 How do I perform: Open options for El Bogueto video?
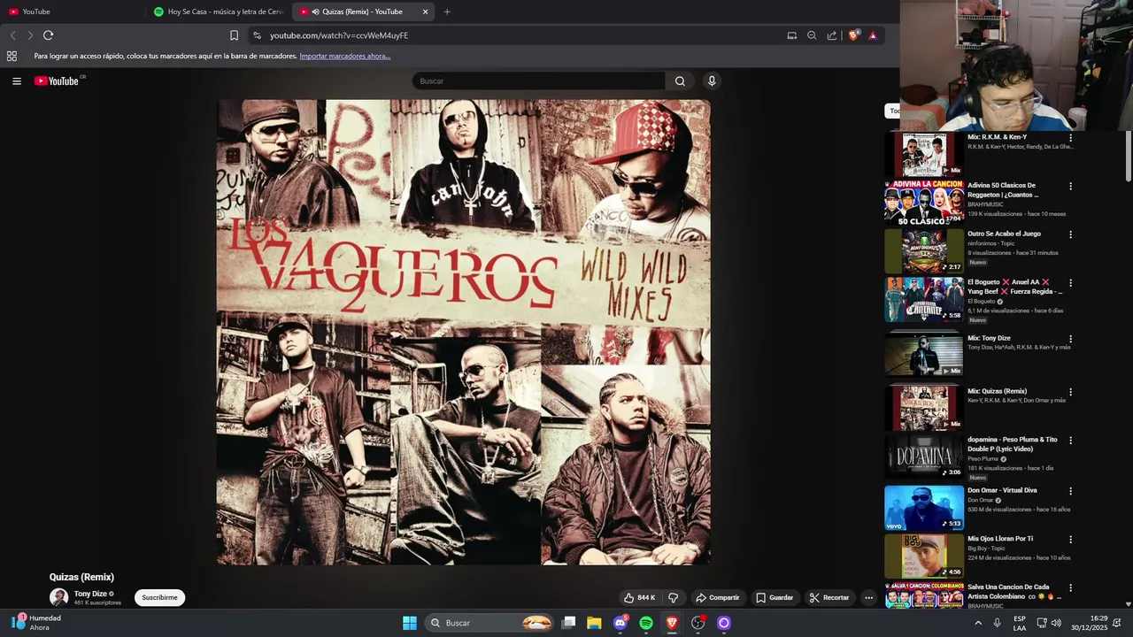tap(1070, 283)
